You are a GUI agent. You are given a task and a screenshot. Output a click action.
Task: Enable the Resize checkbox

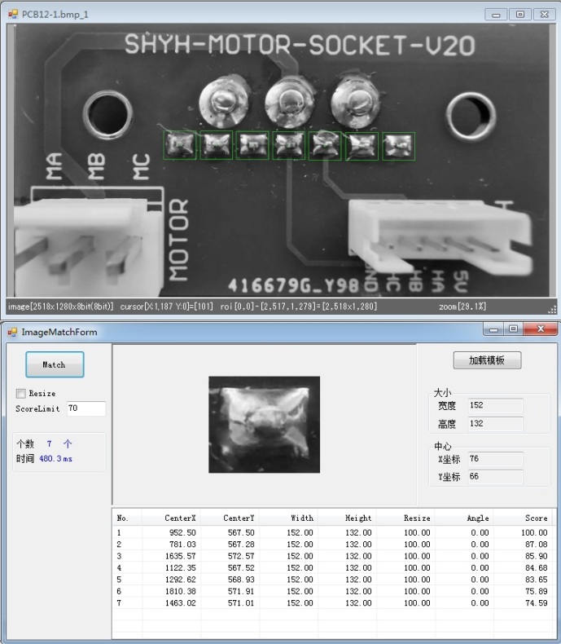[x=22, y=394]
